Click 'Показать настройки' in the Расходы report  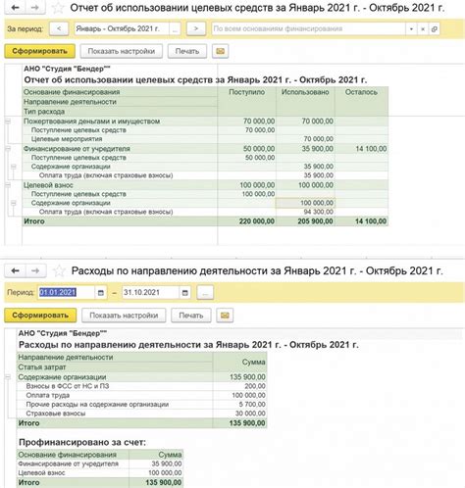click(124, 316)
